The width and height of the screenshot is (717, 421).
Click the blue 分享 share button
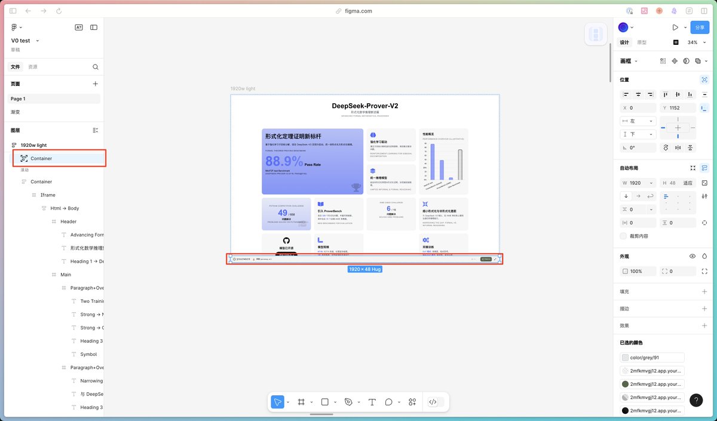tap(700, 27)
